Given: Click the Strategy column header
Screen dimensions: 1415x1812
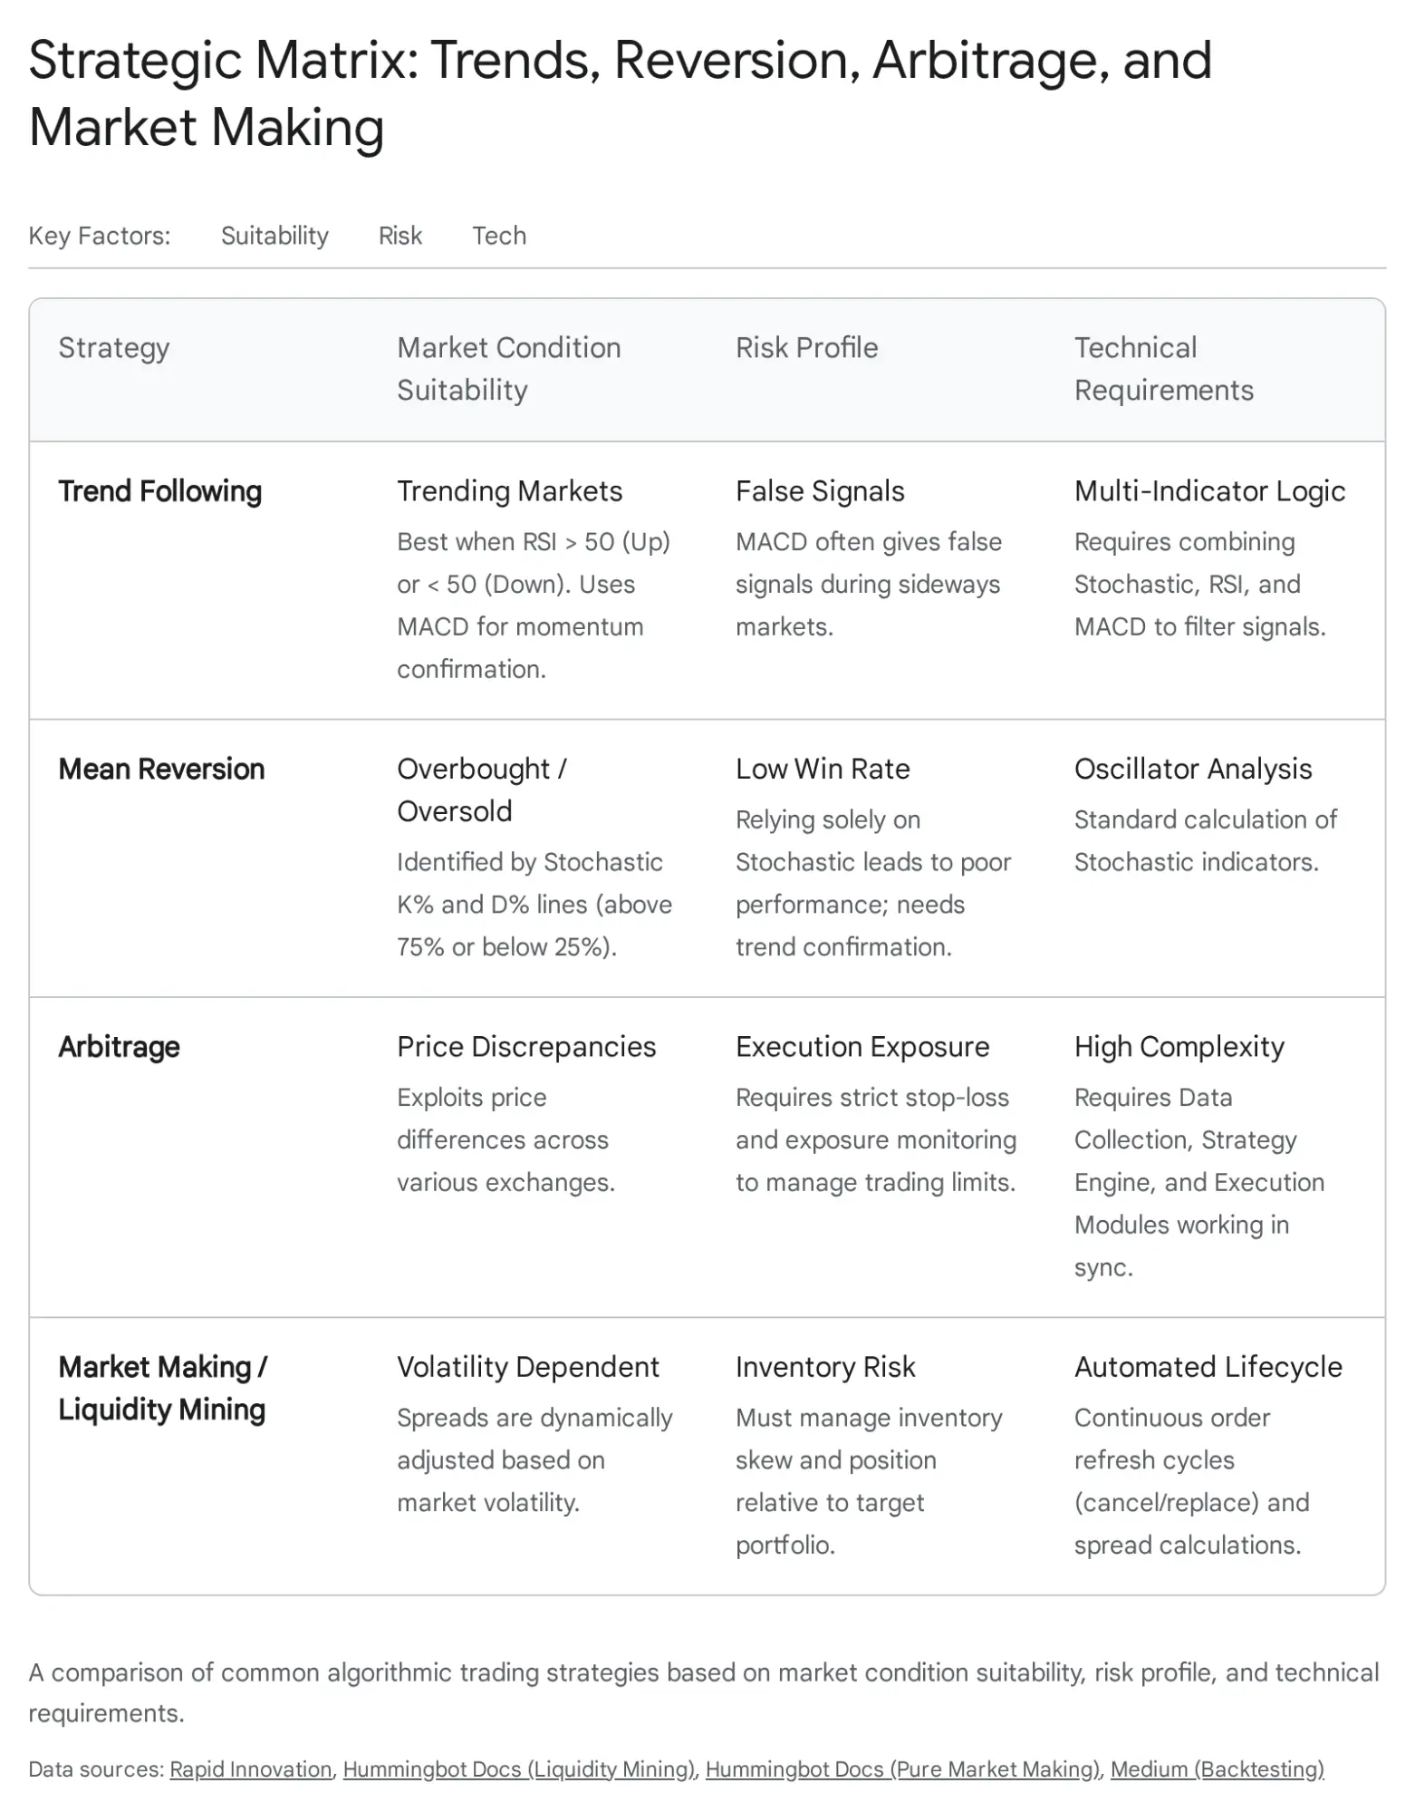Looking at the screenshot, I should coord(114,348).
